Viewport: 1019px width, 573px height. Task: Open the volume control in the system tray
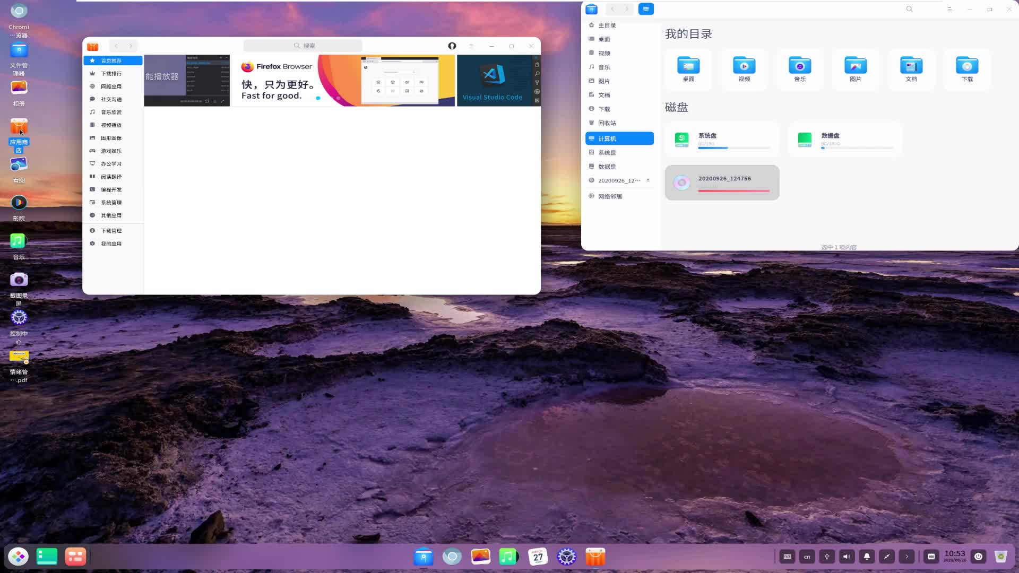click(847, 557)
